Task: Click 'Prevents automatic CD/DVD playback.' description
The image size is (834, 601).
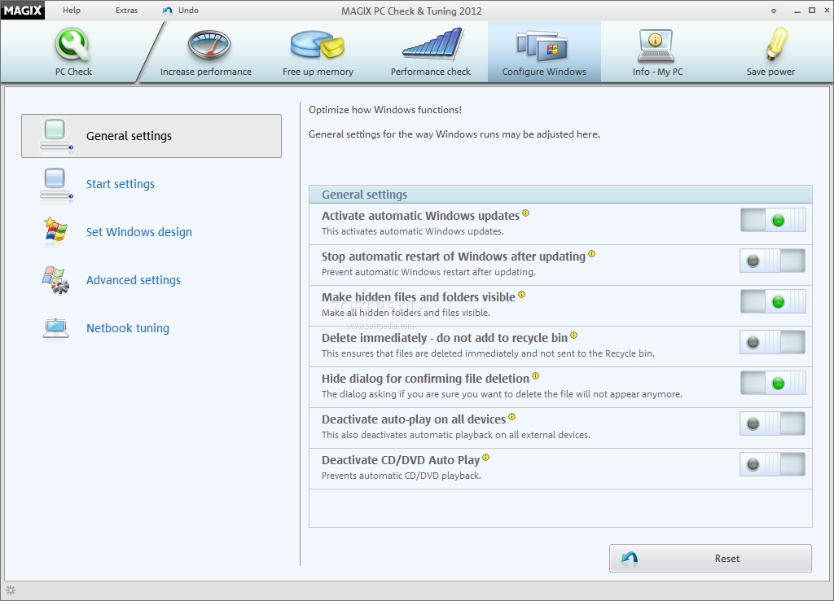Action: point(401,476)
